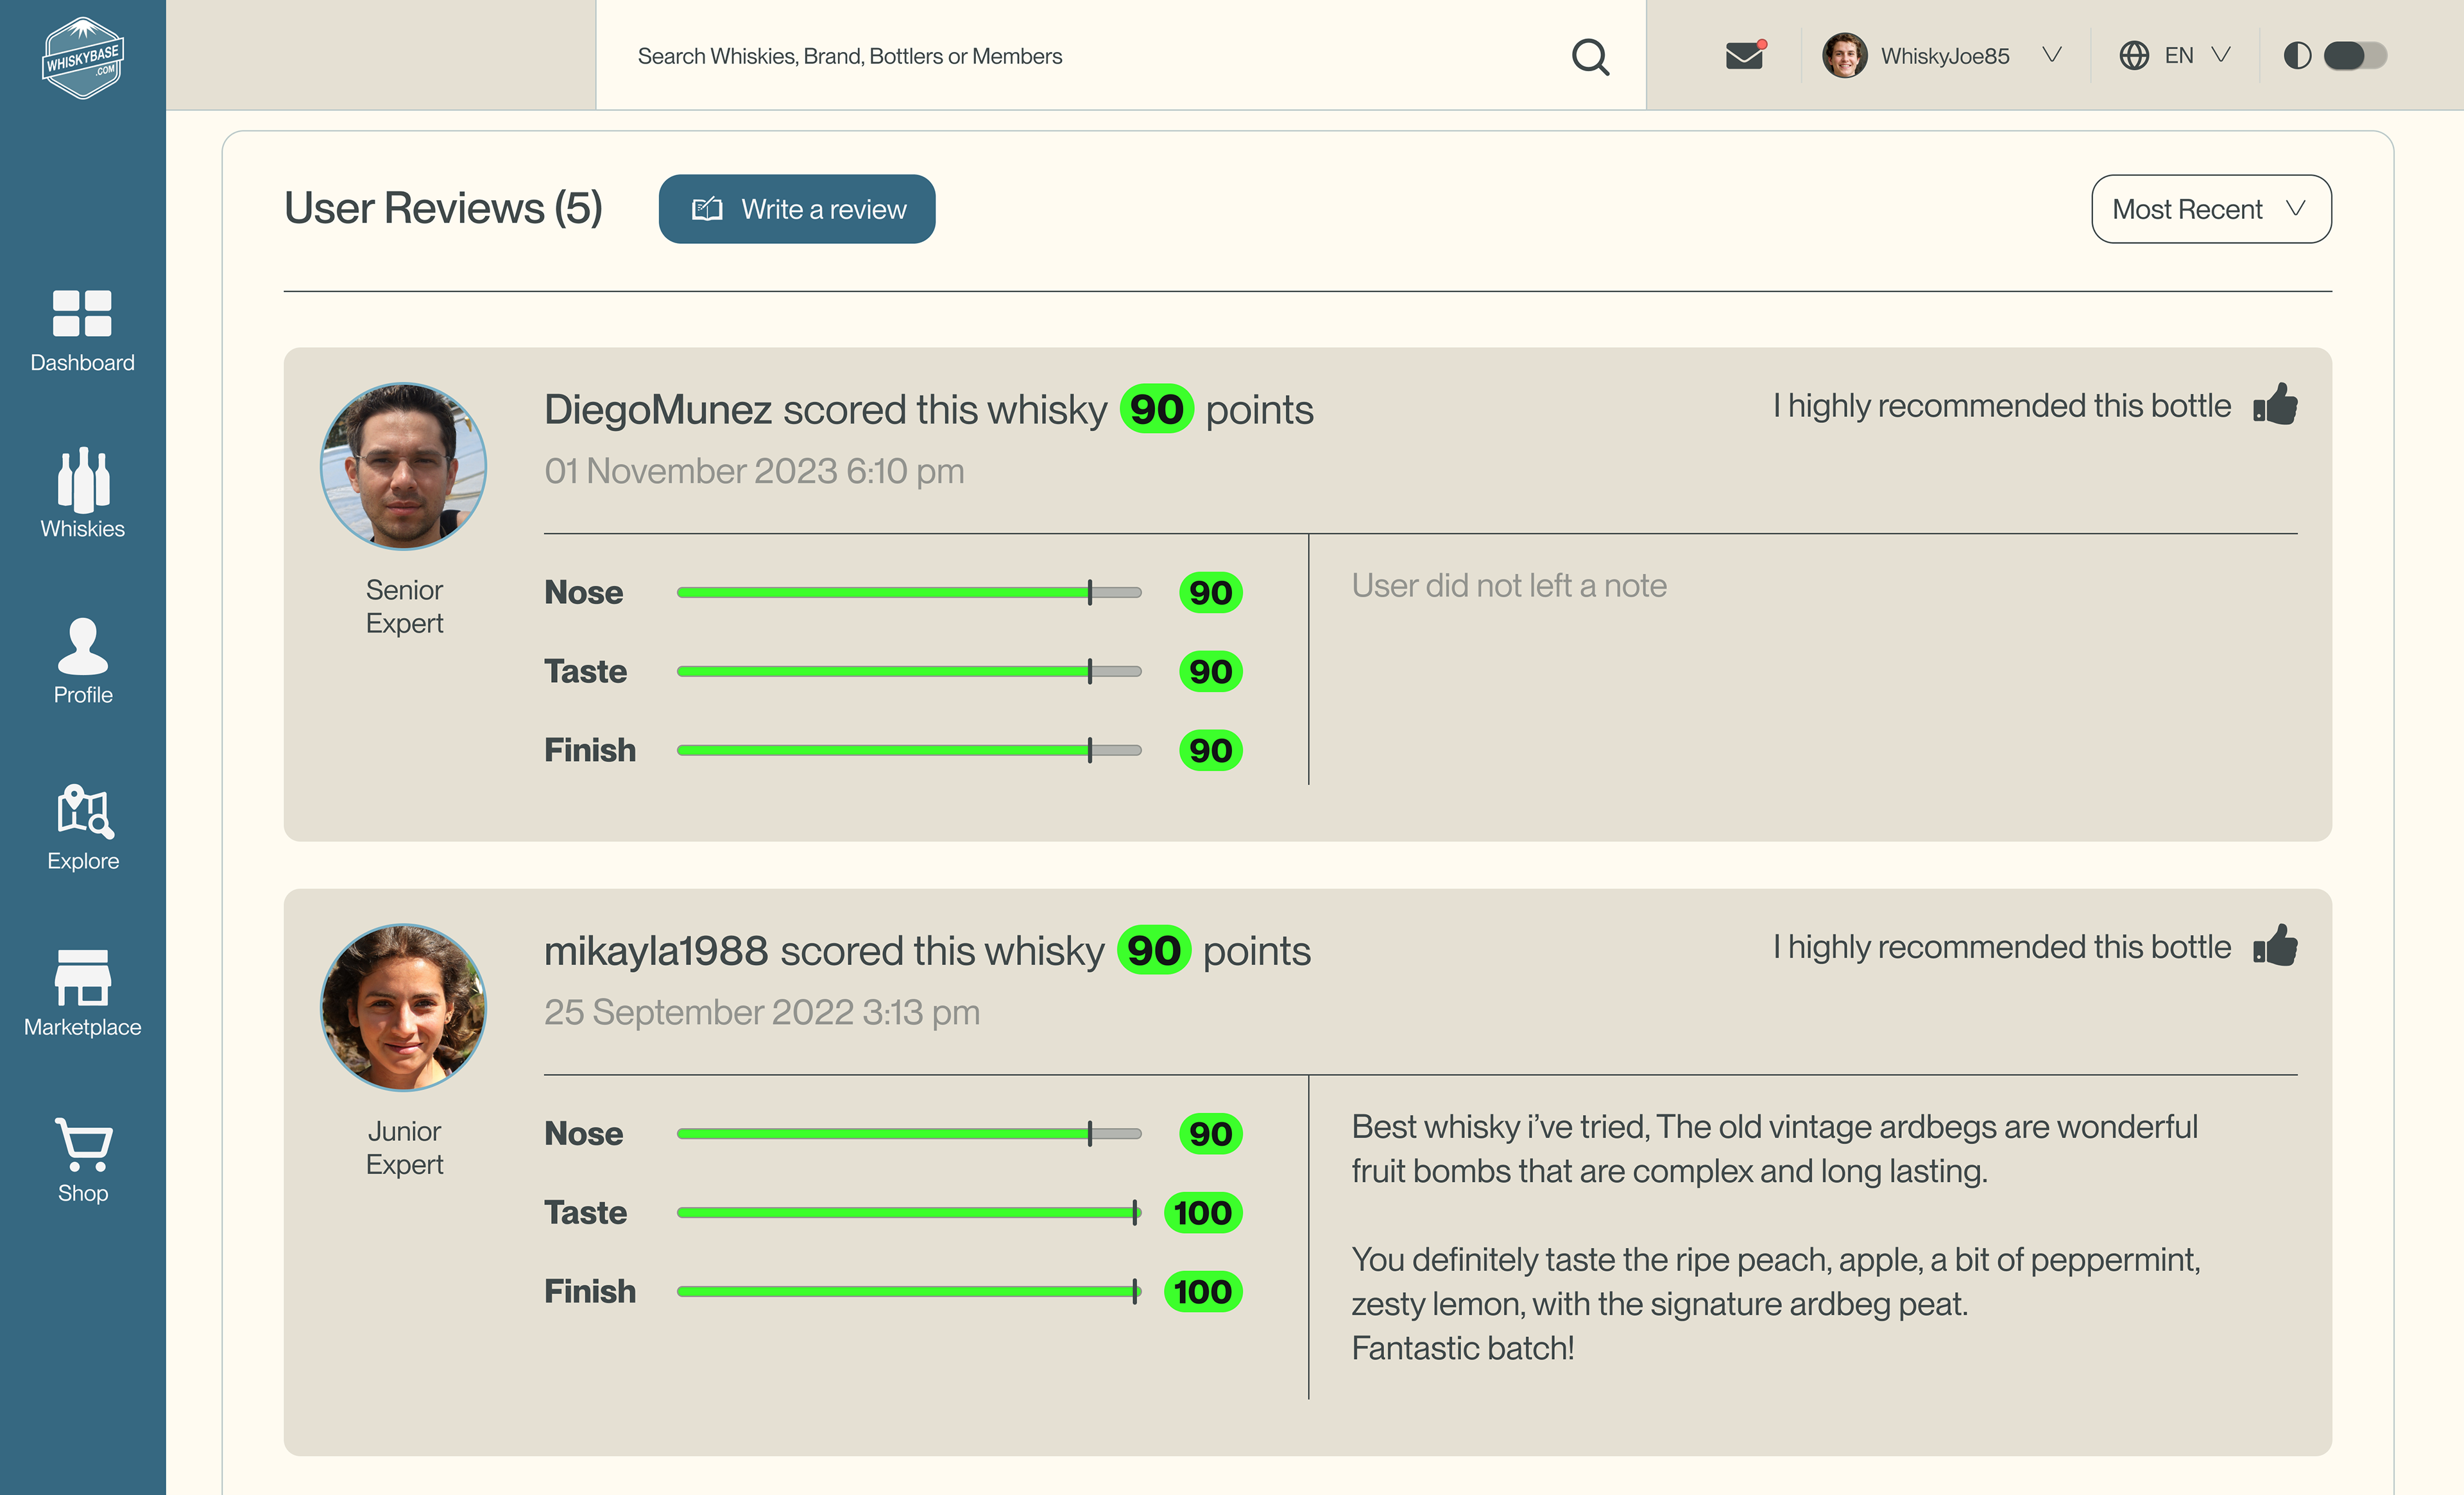Go to the Whiskies section
The height and width of the screenshot is (1495, 2464).
[83, 493]
